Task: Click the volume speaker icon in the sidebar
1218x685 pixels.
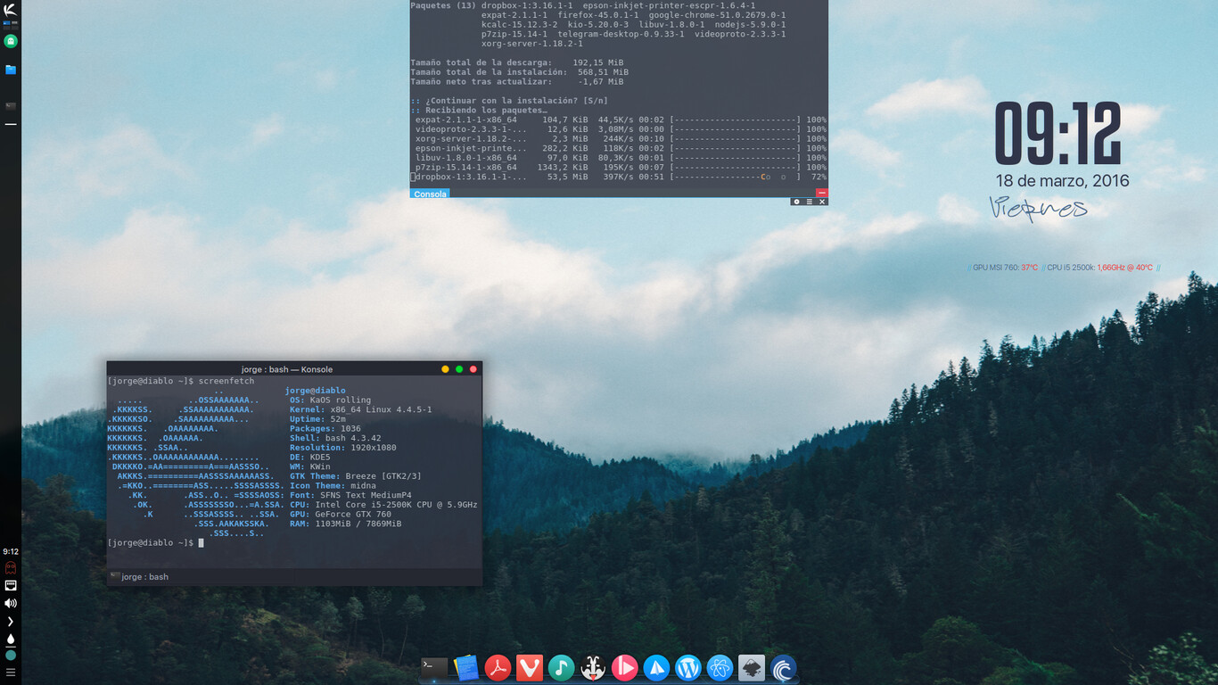Action: point(11,603)
